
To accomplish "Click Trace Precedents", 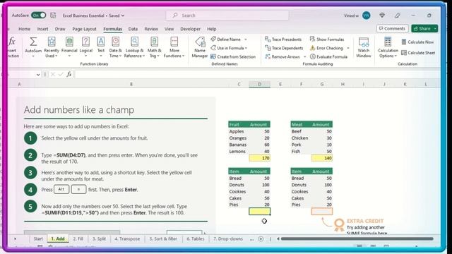I will (x=283, y=40).
